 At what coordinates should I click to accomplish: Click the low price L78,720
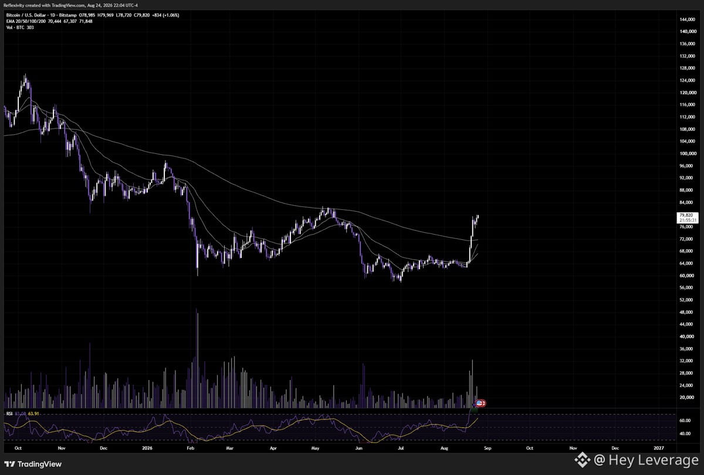pyautogui.click(x=123, y=15)
